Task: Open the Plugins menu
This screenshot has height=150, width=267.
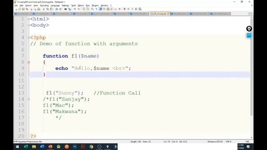Action: coord(95,5)
